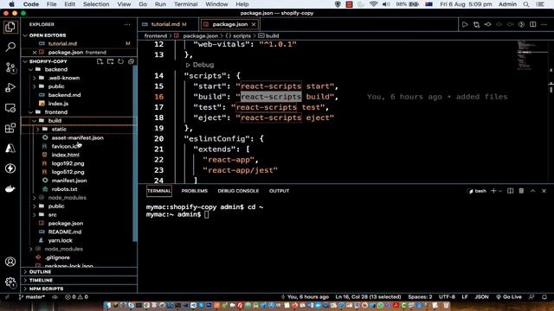Viewport: 554px width, 311px height.
Task: Click the master branch in status bar
Action: point(32,297)
